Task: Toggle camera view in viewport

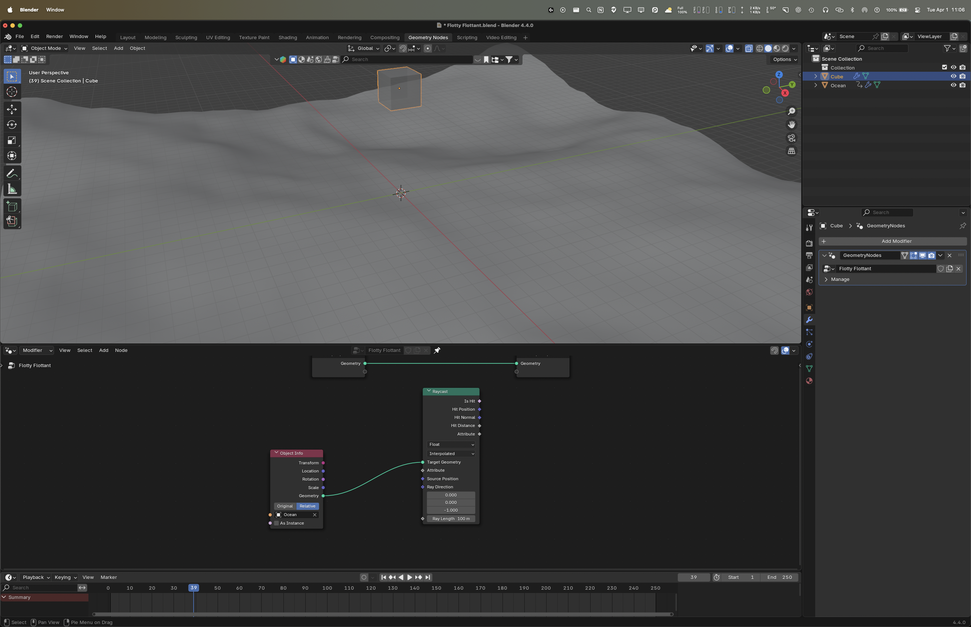Action: pos(791,138)
